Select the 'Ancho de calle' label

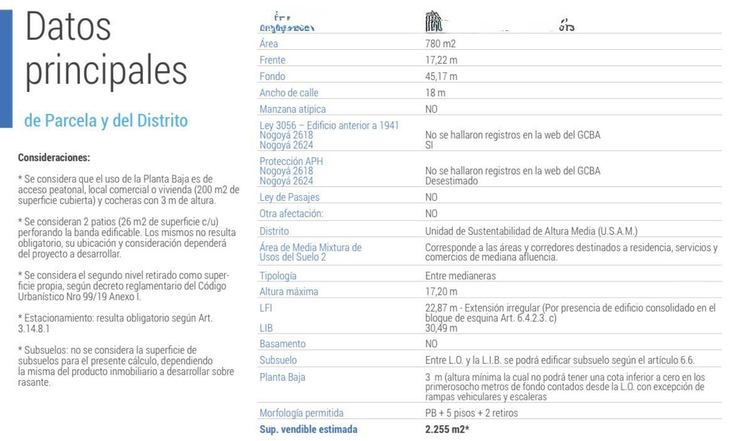(x=289, y=92)
